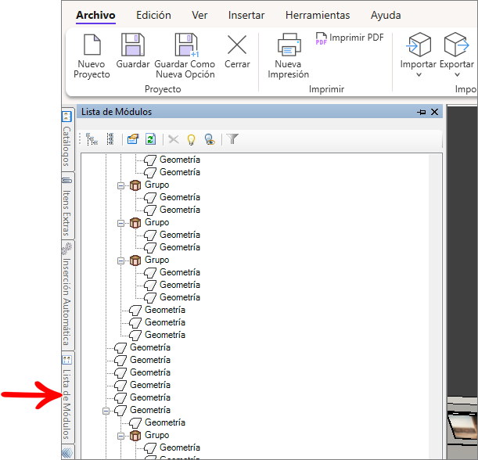The image size is (478, 460).
Task: Collapse the Geometría node that has children
Action: 106,411
